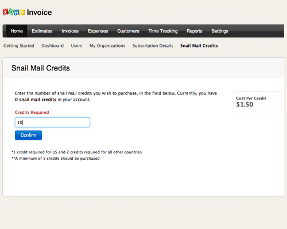
Task: Click the Zoho Invoice logo
Action: (28, 12)
